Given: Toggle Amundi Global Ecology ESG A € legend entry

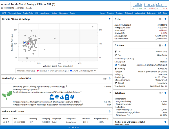Looking at the screenshot, I should coord(83,71).
